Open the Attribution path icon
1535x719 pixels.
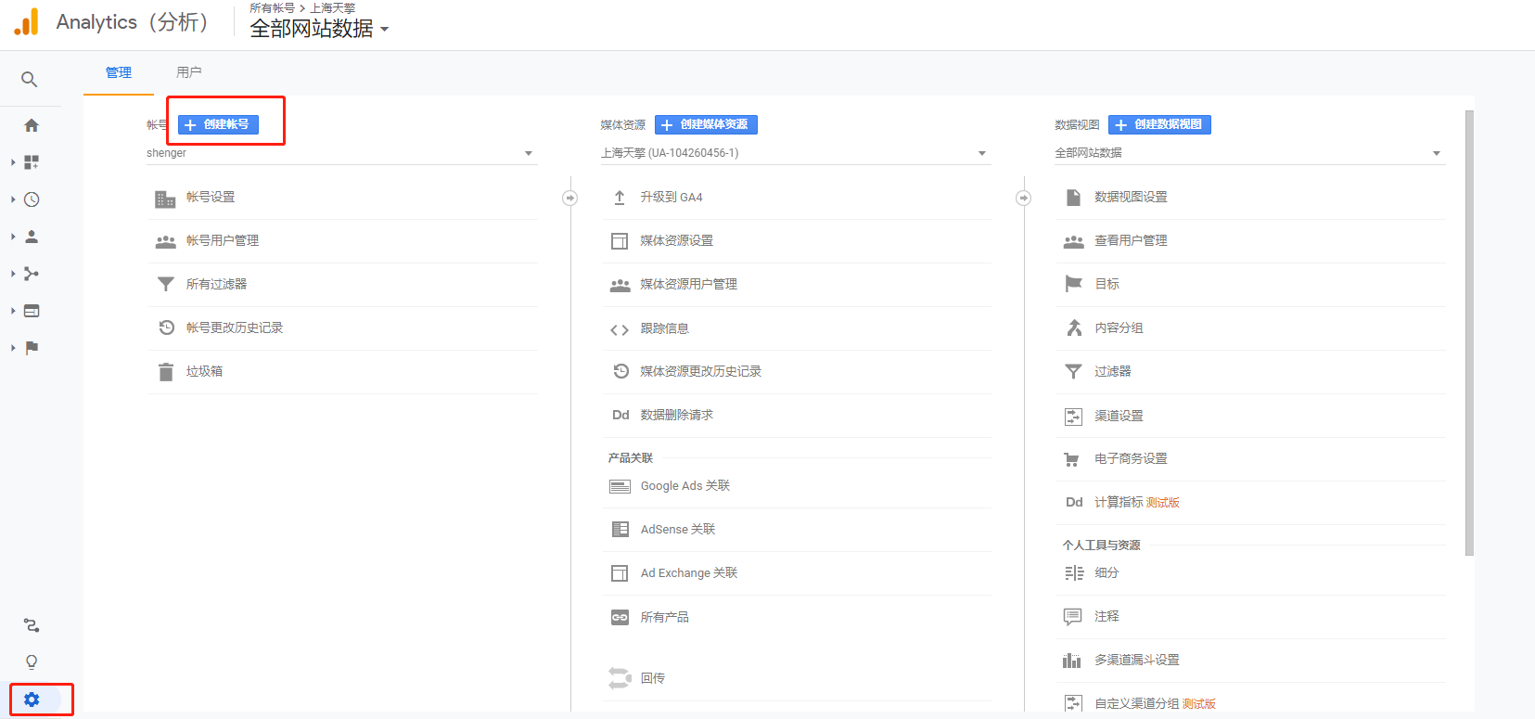pos(32,625)
